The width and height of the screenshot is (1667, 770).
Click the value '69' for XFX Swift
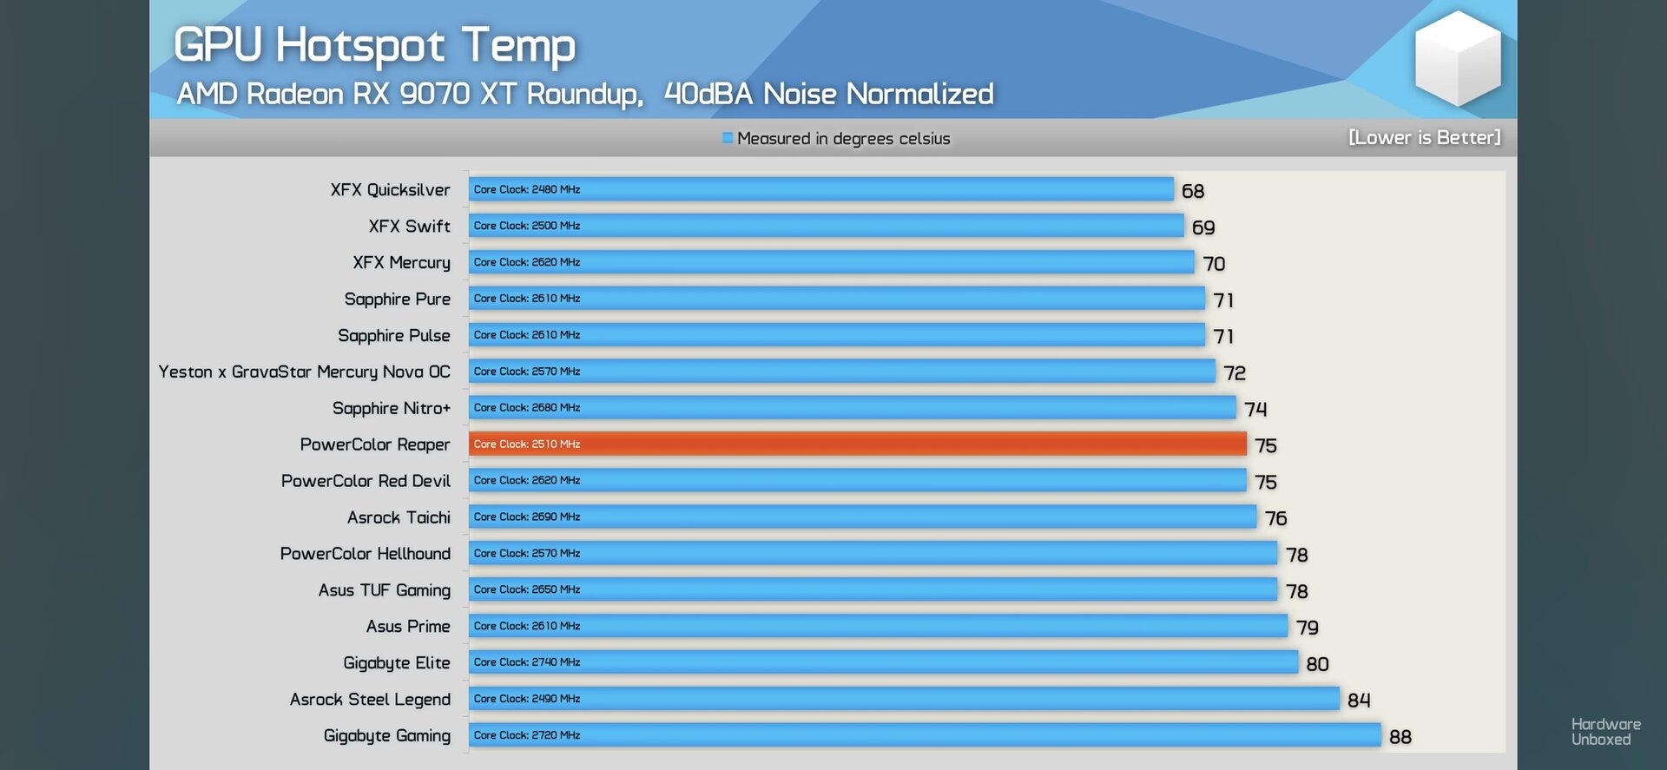(x=1203, y=227)
